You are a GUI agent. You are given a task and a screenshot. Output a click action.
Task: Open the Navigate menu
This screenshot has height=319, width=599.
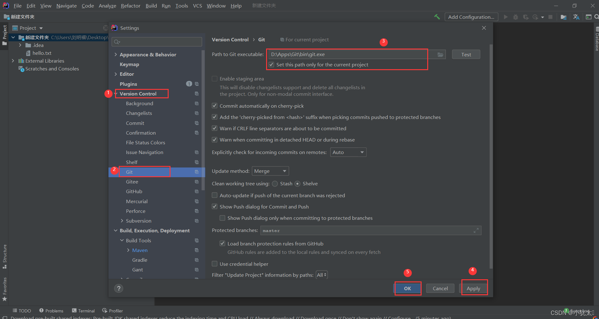coord(66,6)
